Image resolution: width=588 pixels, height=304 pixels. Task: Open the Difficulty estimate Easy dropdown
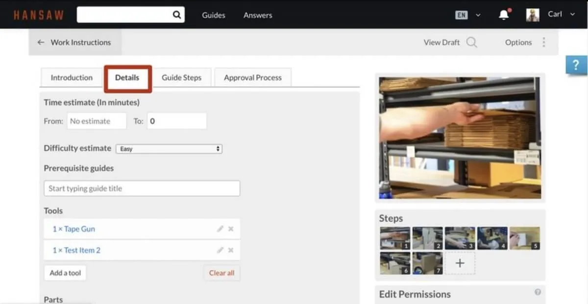click(x=169, y=149)
